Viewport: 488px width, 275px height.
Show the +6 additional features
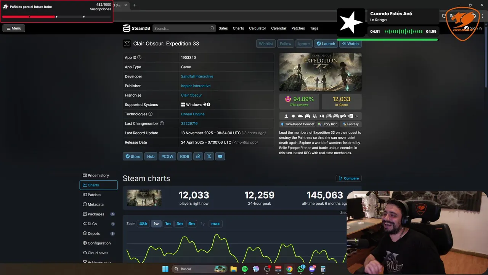point(356,116)
